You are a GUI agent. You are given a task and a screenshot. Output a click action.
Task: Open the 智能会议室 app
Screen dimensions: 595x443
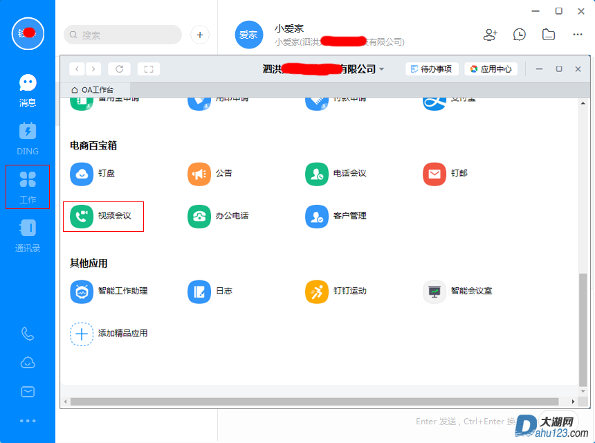[x=457, y=291]
